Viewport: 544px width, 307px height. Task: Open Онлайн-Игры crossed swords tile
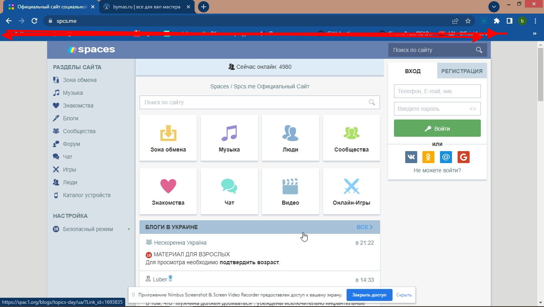(x=351, y=186)
